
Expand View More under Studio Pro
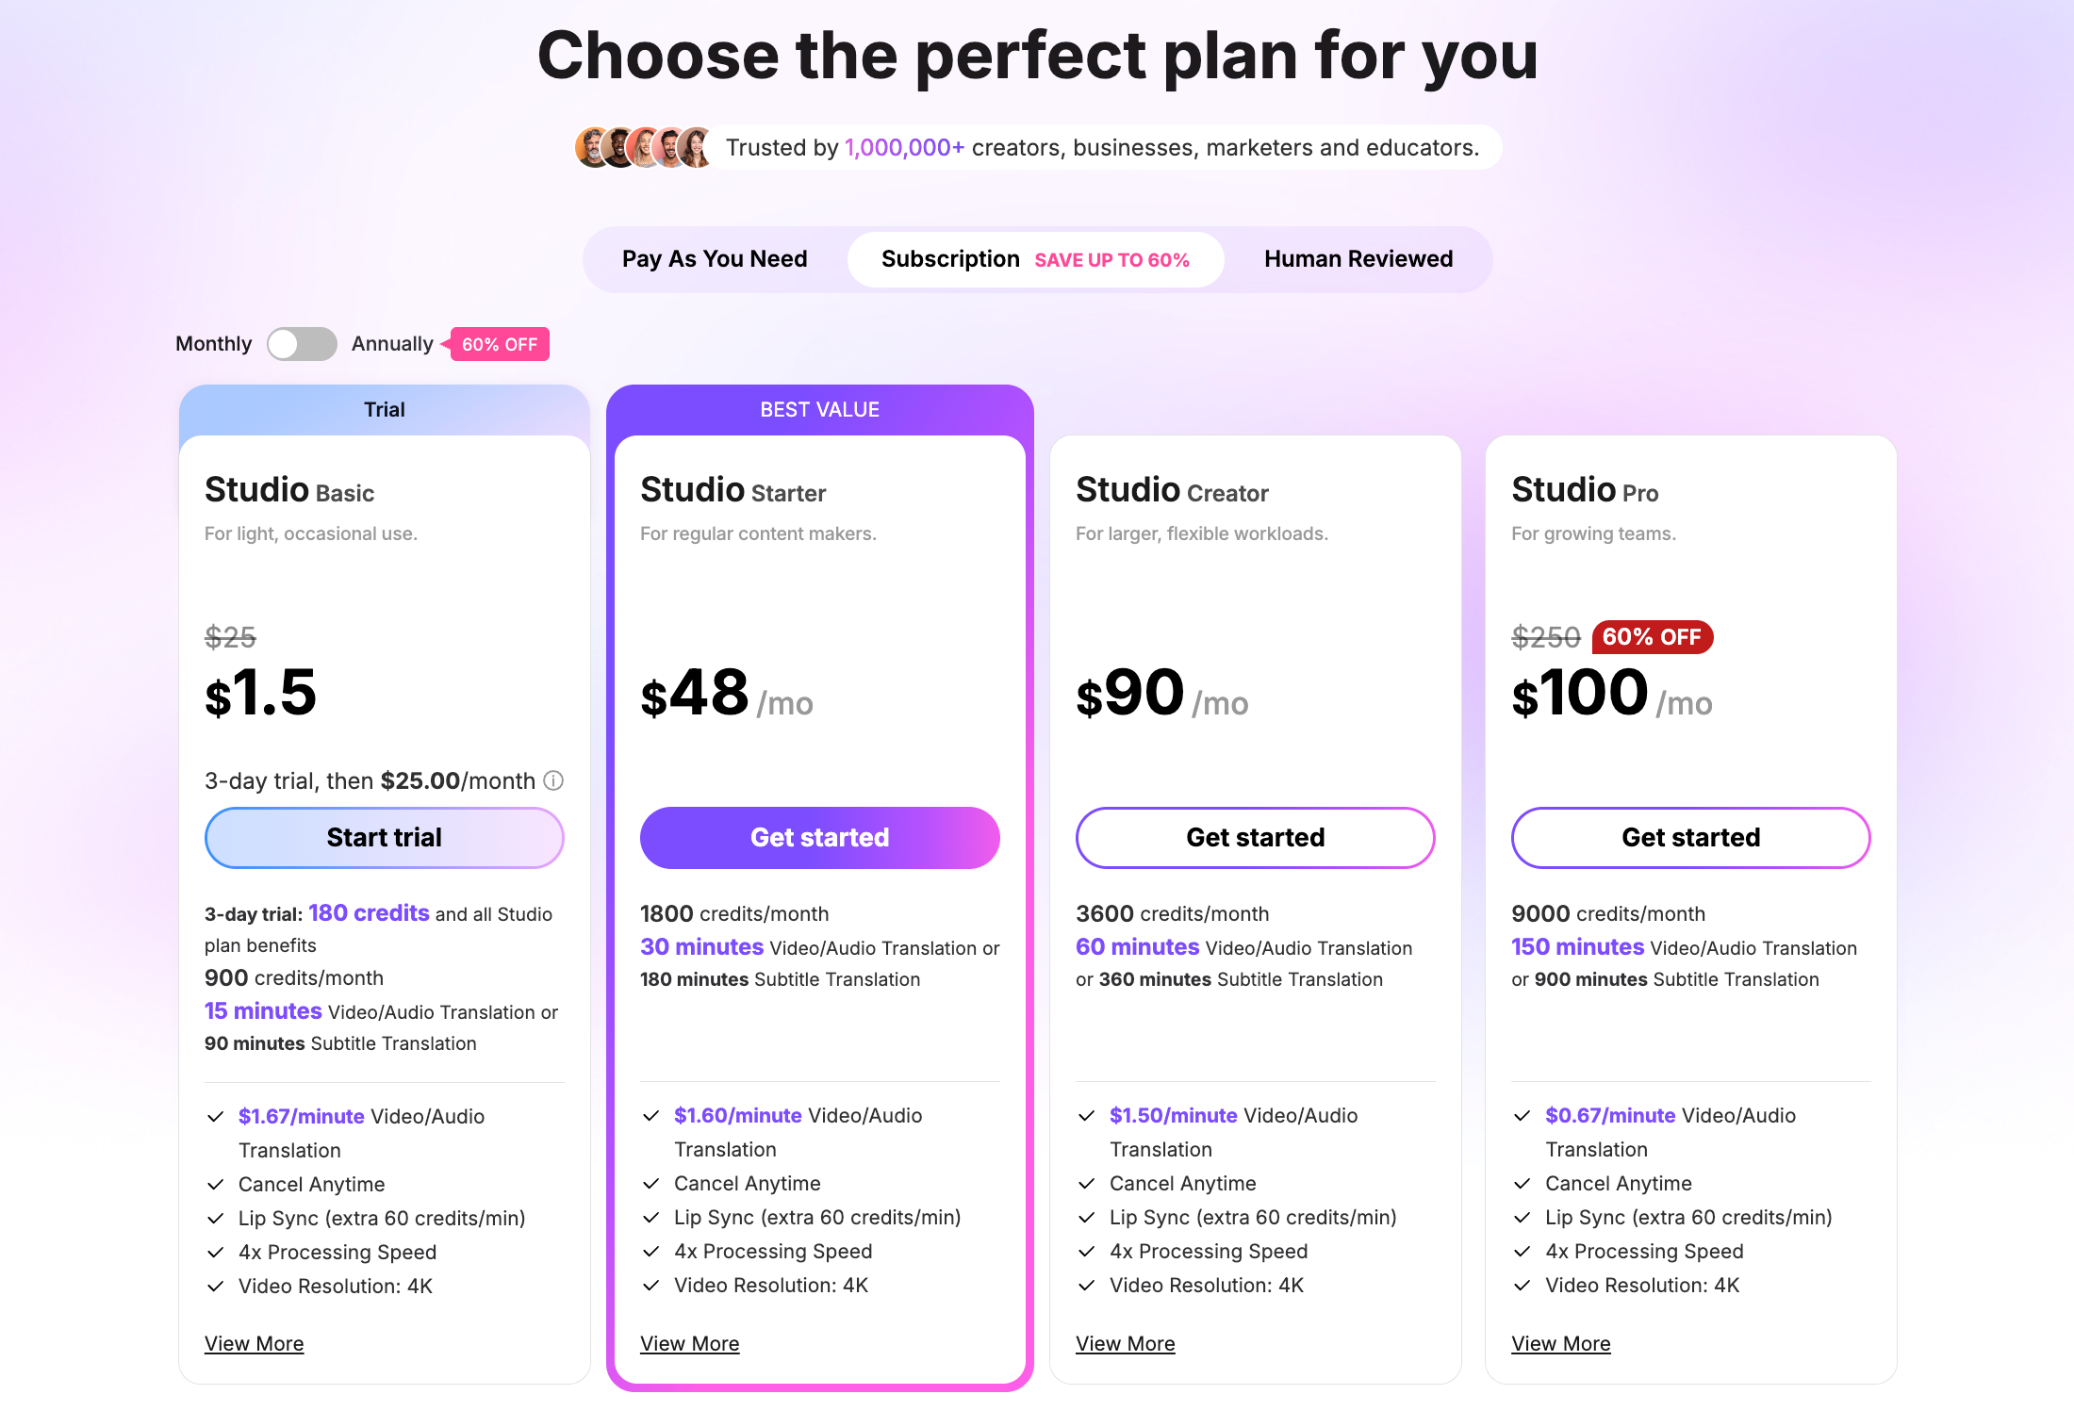point(1560,1342)
